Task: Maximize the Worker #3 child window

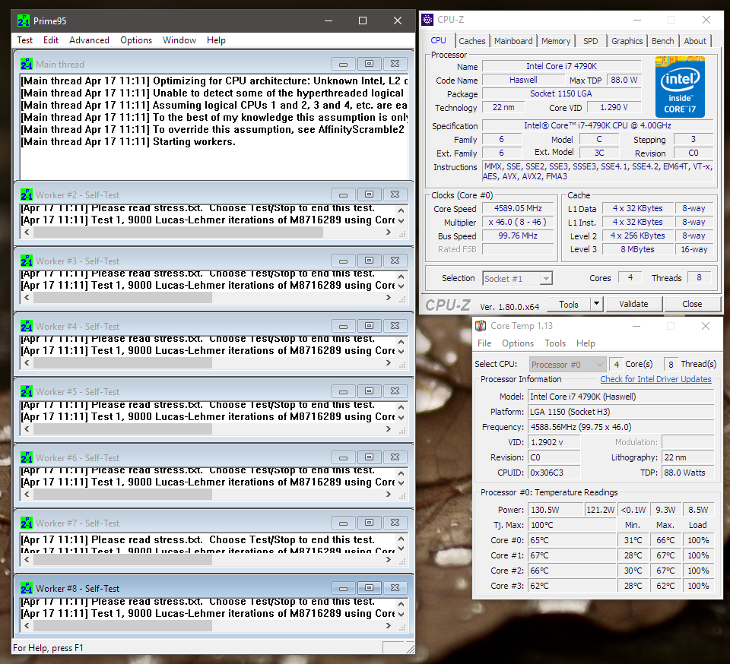Action: pos(370,261)
